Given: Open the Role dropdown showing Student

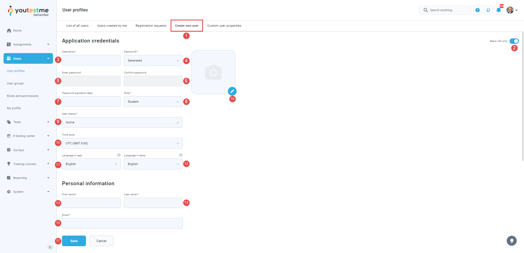Looking at the screenshot, I should click(153, 102).
